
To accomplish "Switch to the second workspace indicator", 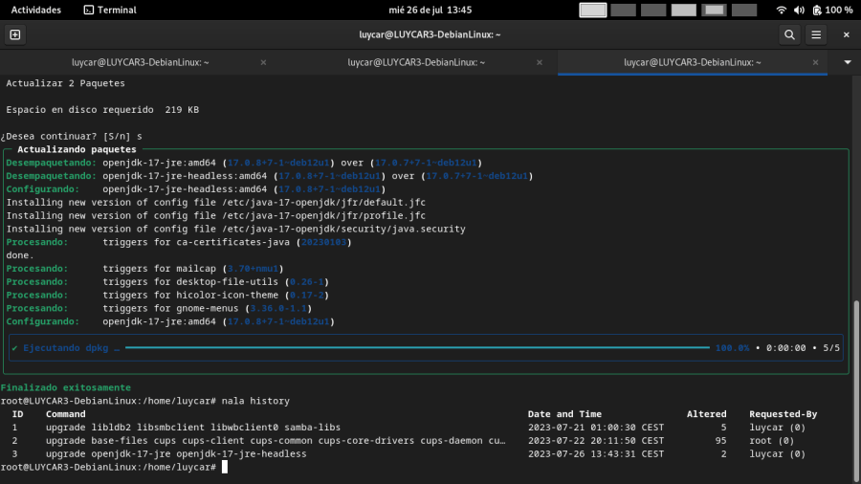I will pos(623,10).
